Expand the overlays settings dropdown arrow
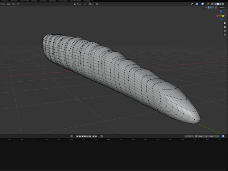The width and height of the screenshot is (228, 171). point(205,4)
